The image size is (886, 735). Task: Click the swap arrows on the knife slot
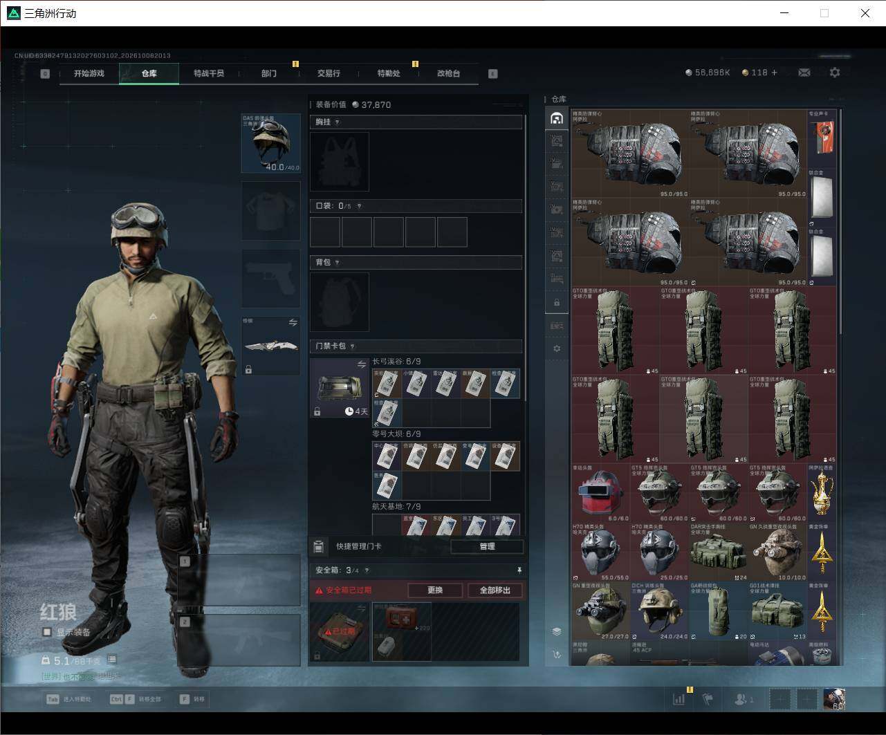pos(293,323)
